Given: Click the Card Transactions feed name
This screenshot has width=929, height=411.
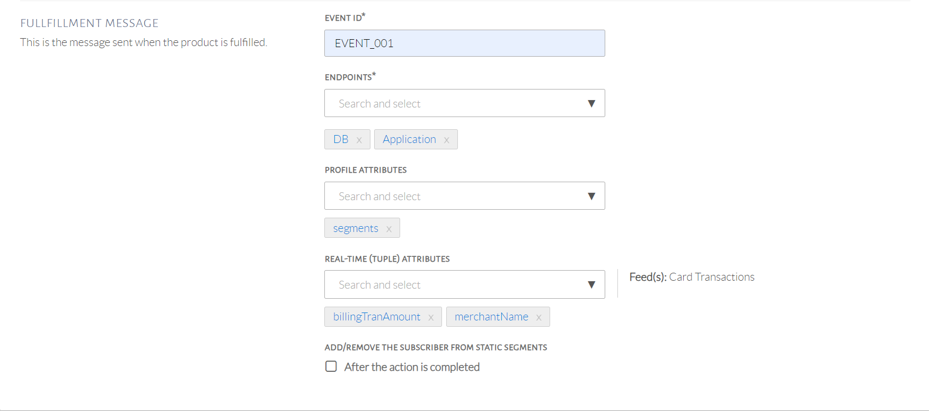Looking at the screenshot, I should pos(712,277).
